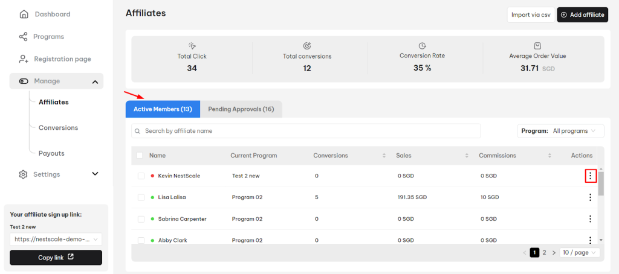This screenshot has height=274, width=619.
Task: Click the plus icon in Add affiliate
Action: click(564, 14)
